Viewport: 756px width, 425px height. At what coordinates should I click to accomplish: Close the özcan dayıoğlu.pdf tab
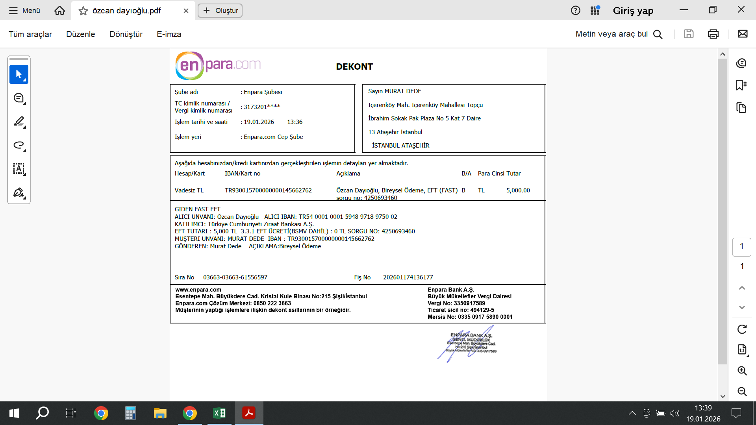pos(186,11)
